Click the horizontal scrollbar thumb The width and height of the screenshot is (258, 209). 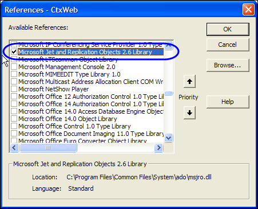click(48, 148)
